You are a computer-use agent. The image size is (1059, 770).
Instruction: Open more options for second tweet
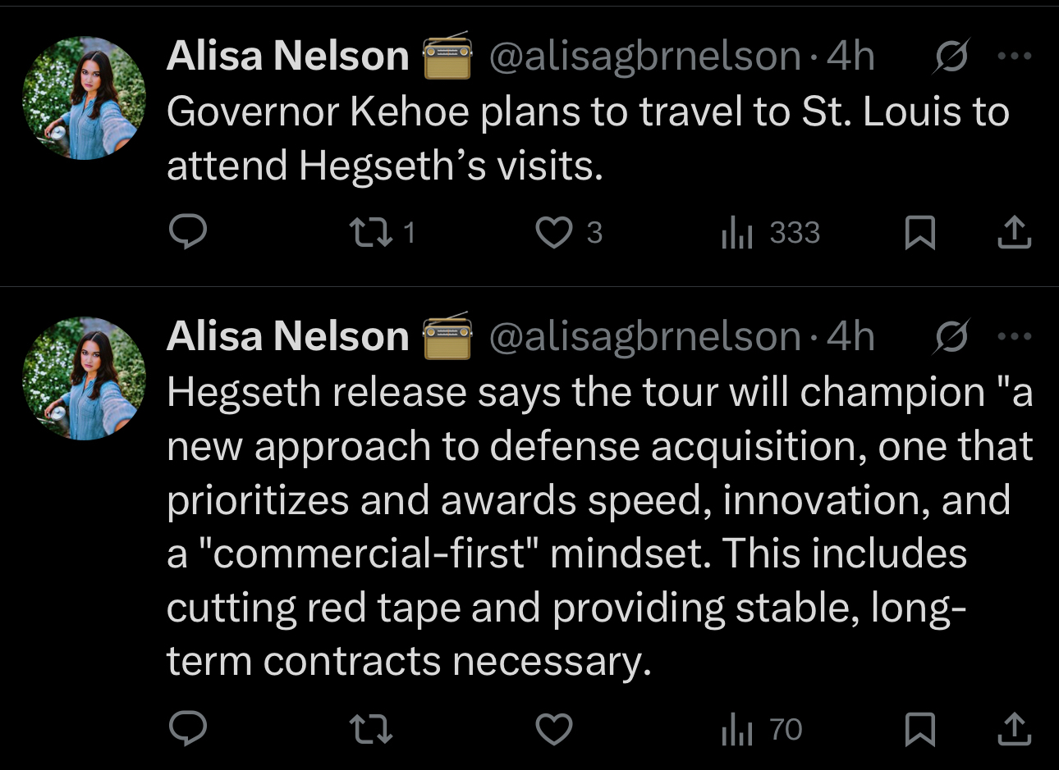[x=1014, y=337]
